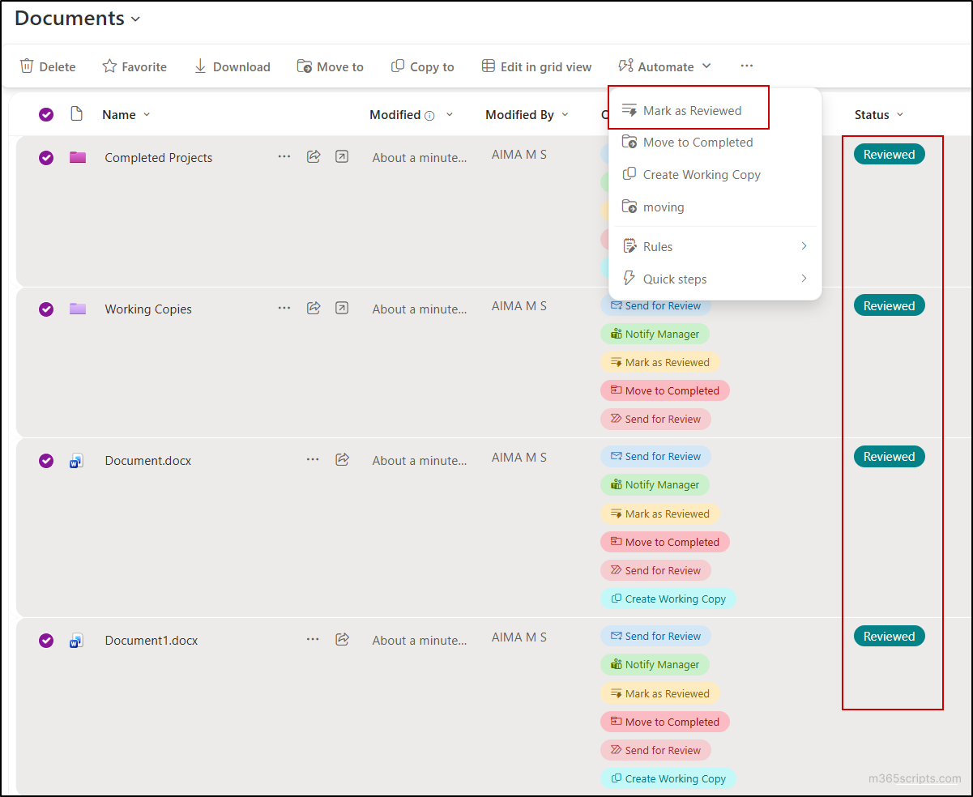Image resolution: width=973 pixels, height=797 pixels.
Task: Deselect the Completed Projects row checkbox
Action: tap(46, 157)
